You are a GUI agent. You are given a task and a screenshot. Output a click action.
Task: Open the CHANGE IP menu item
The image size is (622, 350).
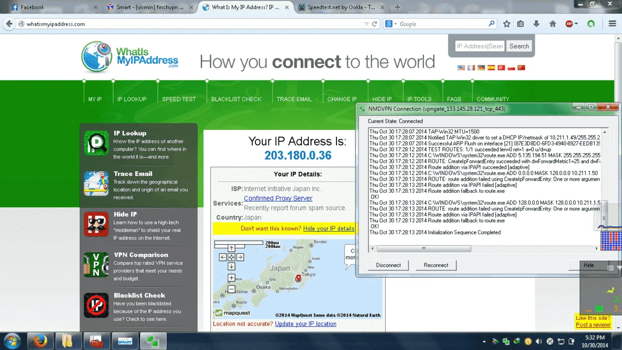tap(342, 99)
